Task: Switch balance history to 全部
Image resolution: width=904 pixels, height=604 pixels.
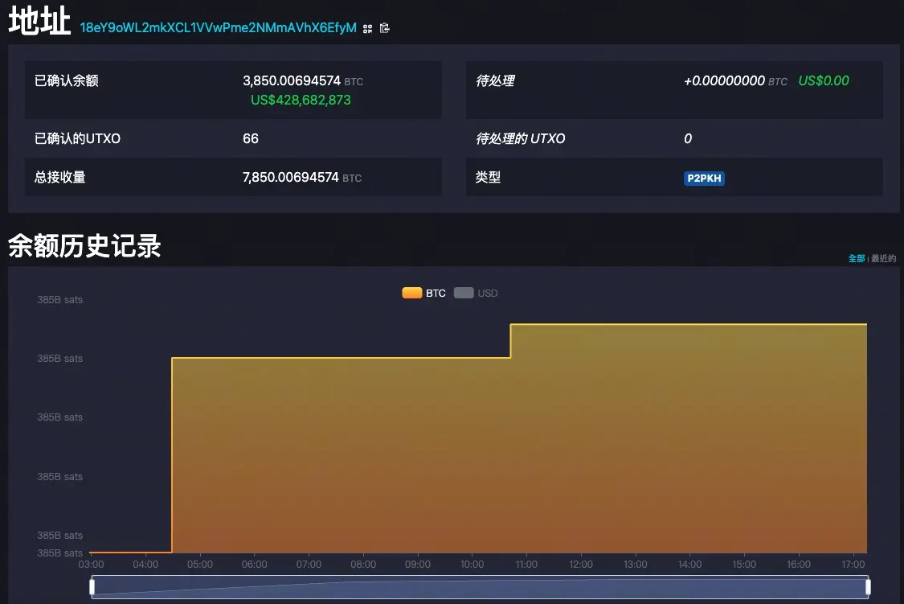Action: [857, 259]
